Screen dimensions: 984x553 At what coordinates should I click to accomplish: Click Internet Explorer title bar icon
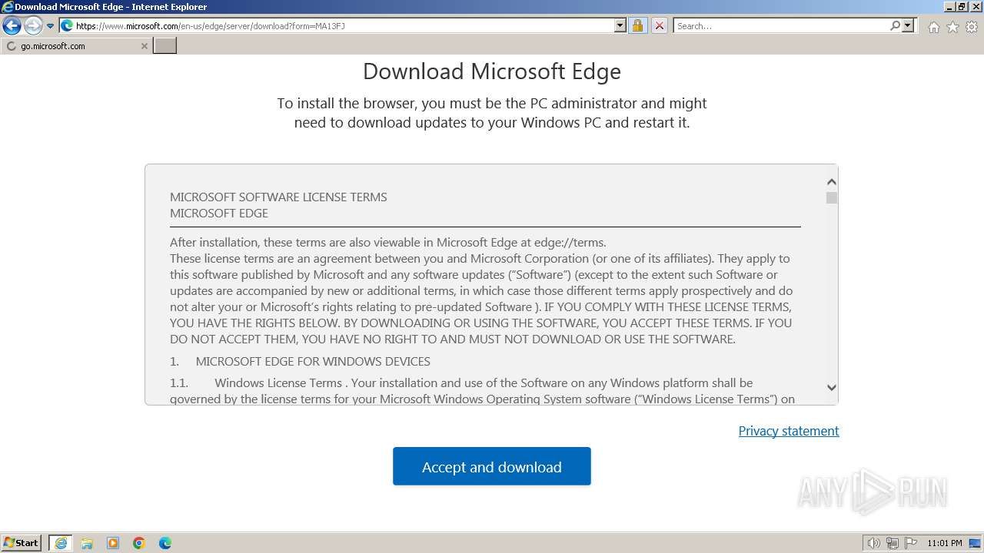coord(8,7)
